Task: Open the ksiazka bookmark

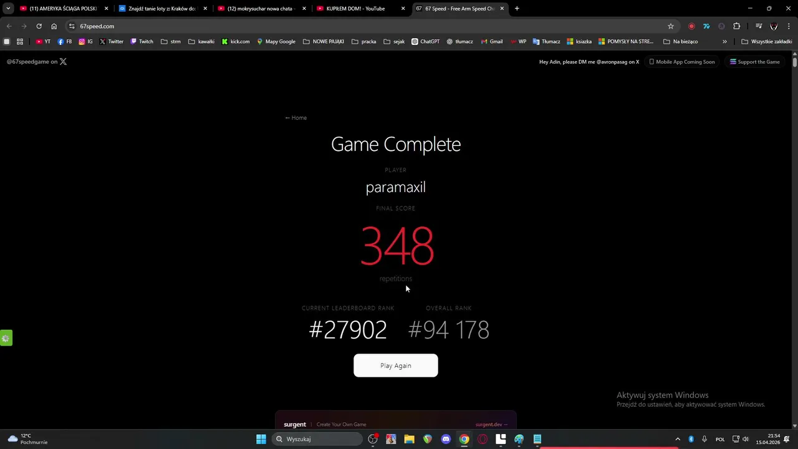Action: (x=579, y=42)
